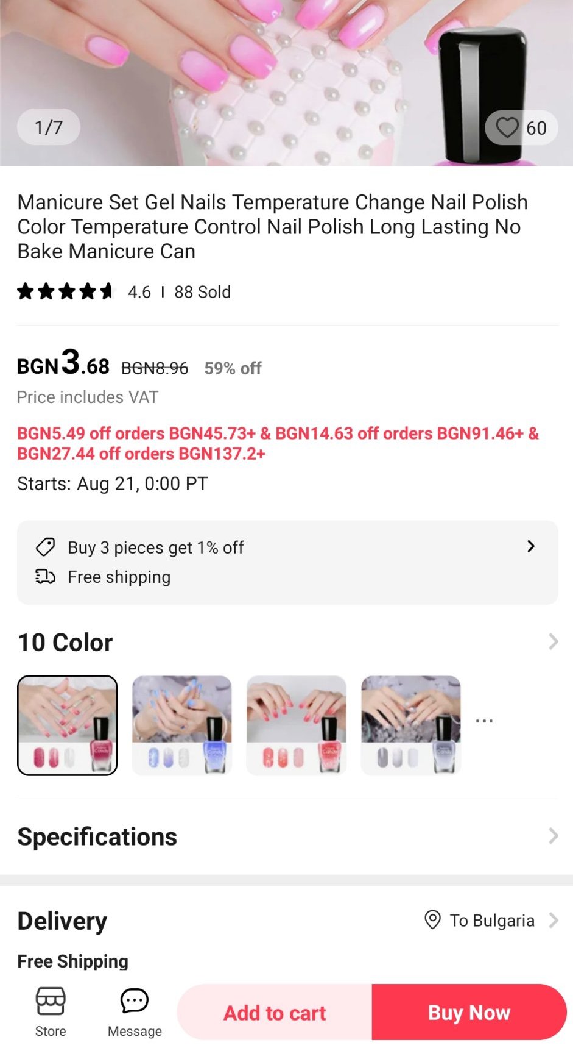Screen dimensions: 573x1048
Task: Open the BGN discount coupon offer text
Action: click(x=278, y=443)
